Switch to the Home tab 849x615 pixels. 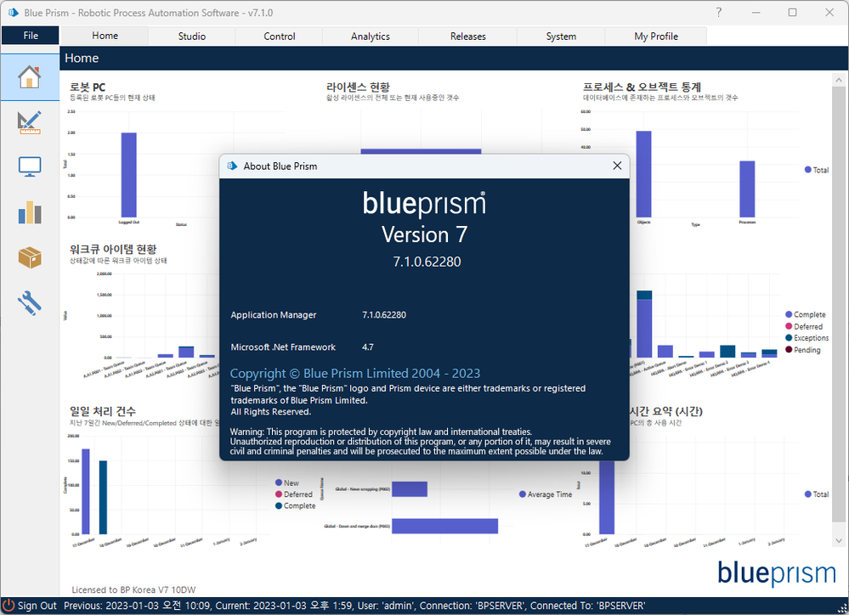pos(105,36)
